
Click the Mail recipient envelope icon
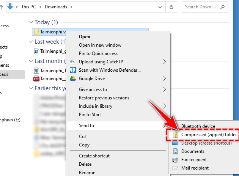click(x=175, y=168)
